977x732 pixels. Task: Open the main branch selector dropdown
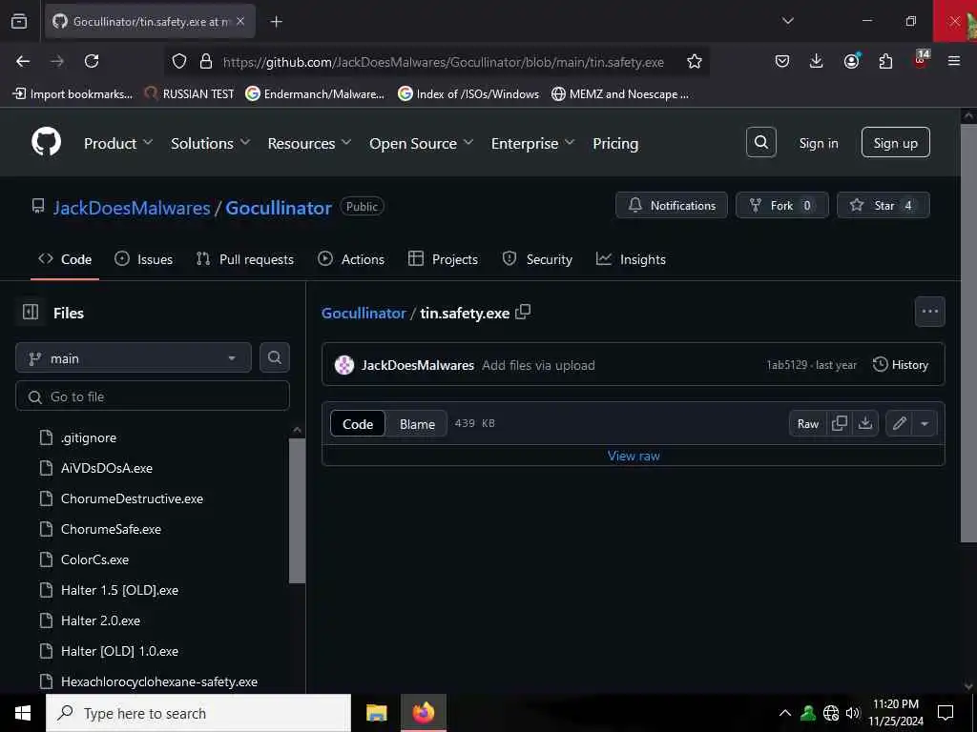[134, 358]
